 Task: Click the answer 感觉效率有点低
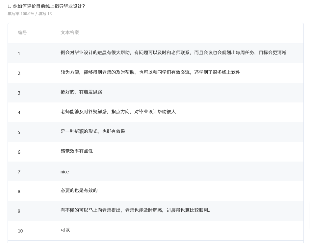pyautogui.click(x=76, y=151)
